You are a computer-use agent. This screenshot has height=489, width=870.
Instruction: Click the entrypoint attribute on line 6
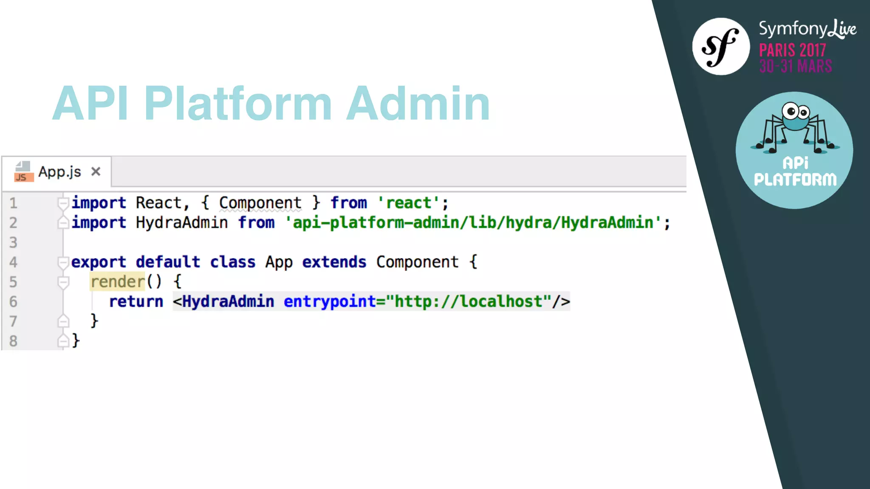pyautogui.click(x=330, y=301)
